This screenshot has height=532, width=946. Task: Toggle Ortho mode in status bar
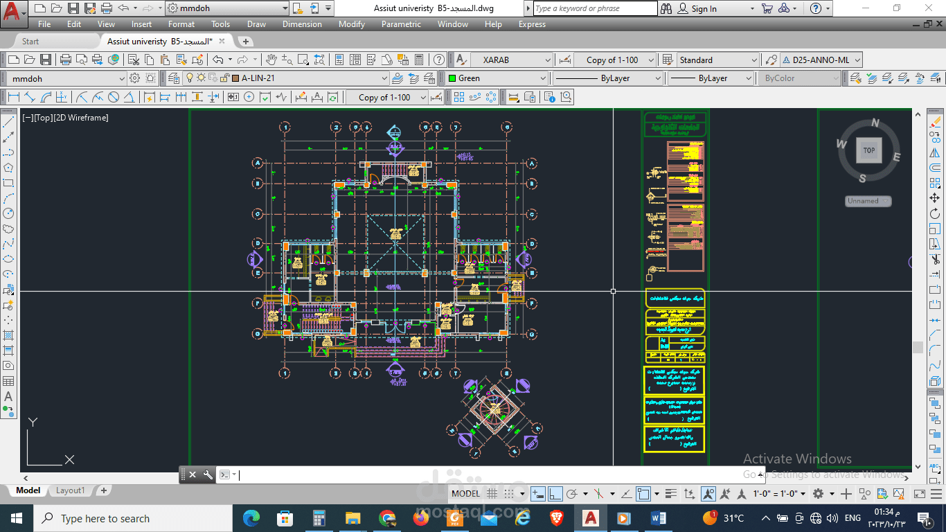coord(555,494)
